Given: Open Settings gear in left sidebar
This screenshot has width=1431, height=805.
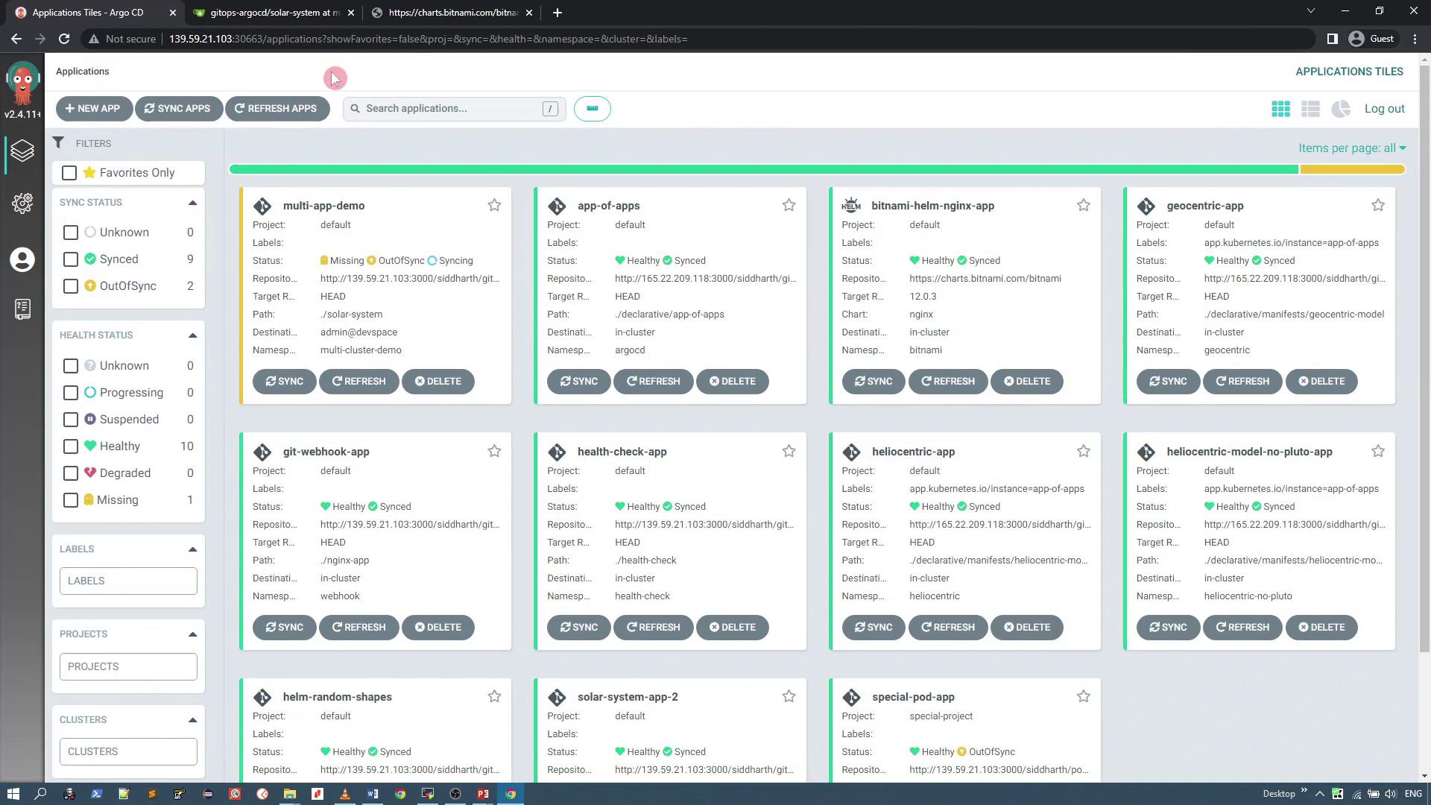Looking at the screenshot, I should 22,203.
